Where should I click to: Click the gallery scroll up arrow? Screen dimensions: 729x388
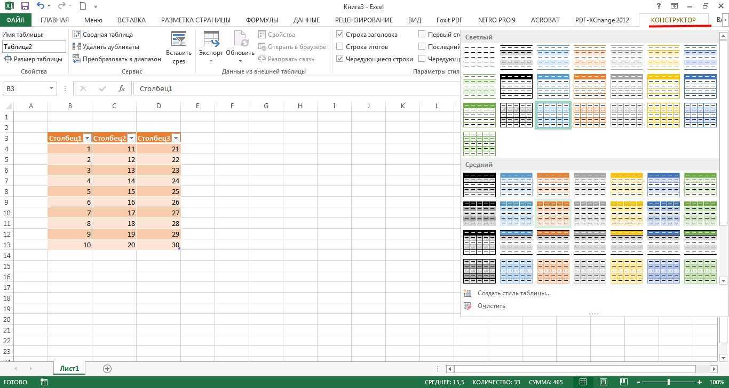(x=724, y=36)
